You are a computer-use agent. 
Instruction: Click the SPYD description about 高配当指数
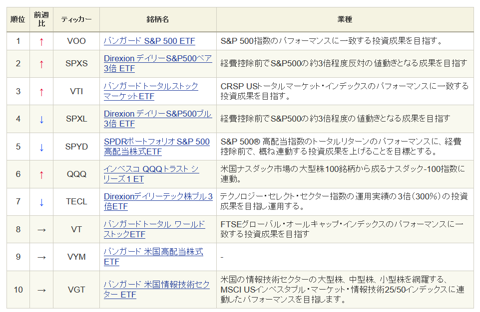(341, 147)
